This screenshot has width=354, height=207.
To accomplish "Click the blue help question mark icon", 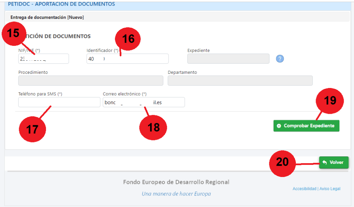I will (280, 59).
